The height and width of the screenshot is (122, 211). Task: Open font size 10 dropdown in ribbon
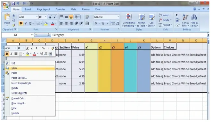point(45,17)
